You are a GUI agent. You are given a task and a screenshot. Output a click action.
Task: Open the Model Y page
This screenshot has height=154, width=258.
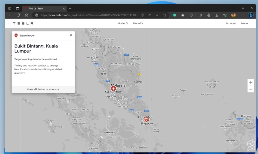click(x=138, y=23)
